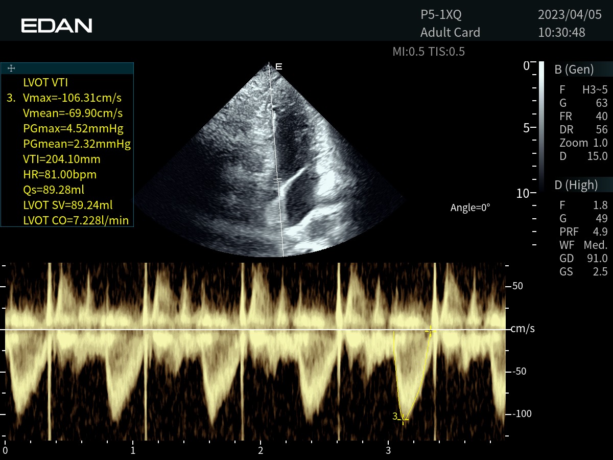Screen dimensions: 613x460
Task: Click the Angle=0° label
Action: pyautogui.click(x=470, y=208)
